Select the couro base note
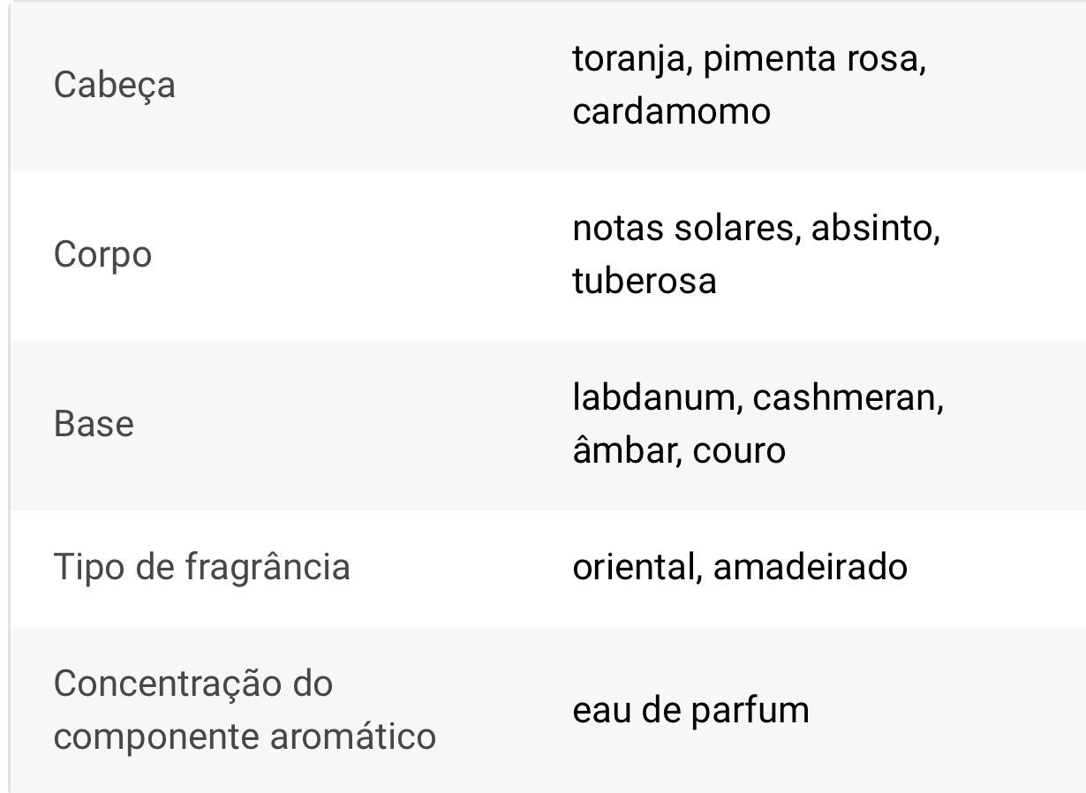 (739, 451)
